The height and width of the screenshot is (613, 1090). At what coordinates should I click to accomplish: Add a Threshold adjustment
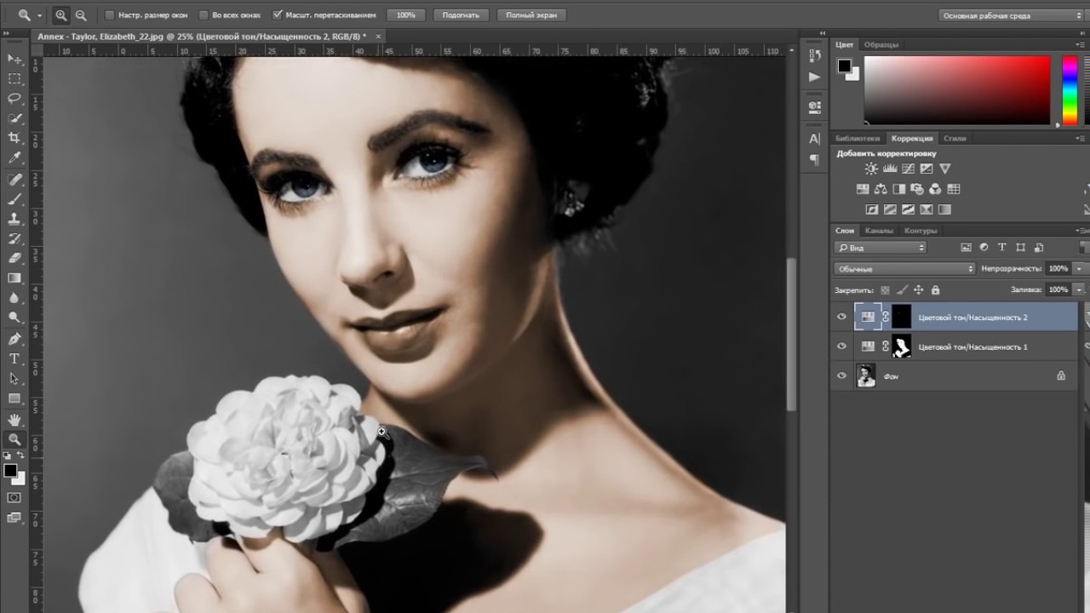[x=908, y=209]
